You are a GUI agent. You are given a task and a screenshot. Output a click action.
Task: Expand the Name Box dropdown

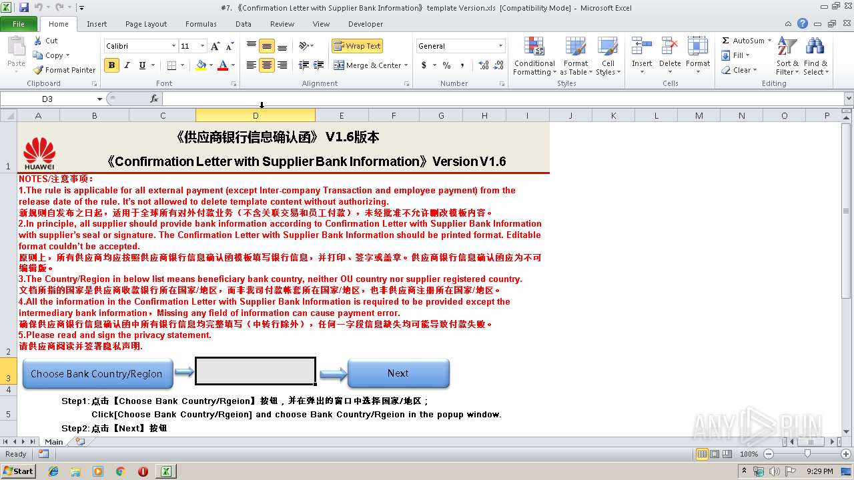99,99
